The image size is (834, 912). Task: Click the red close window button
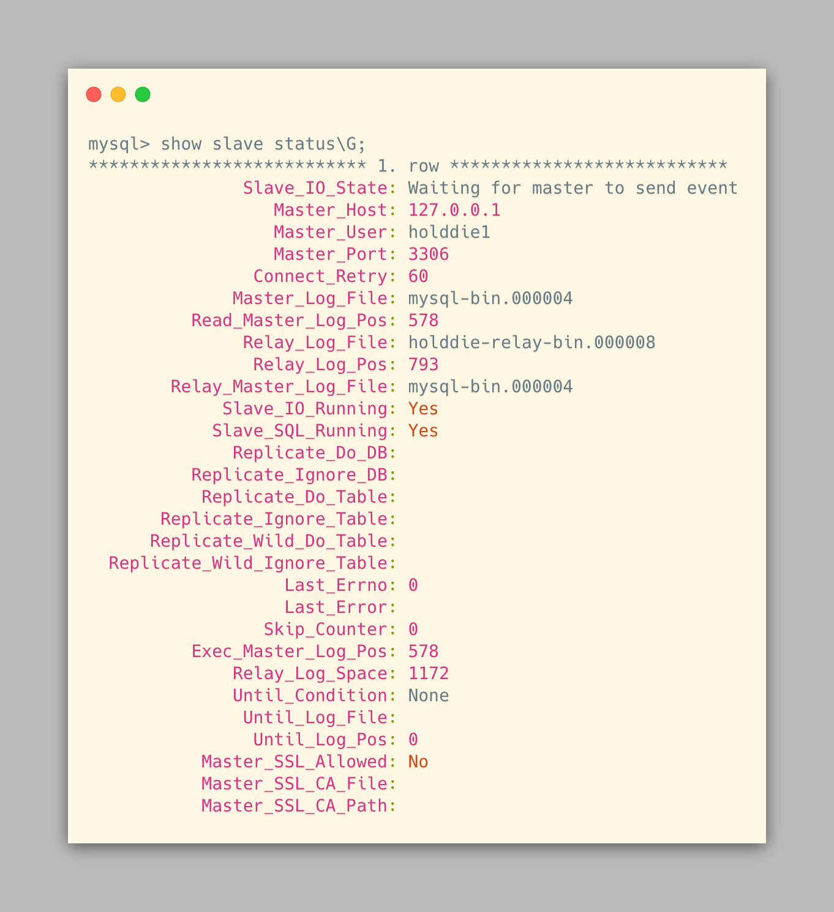point(94,94)
